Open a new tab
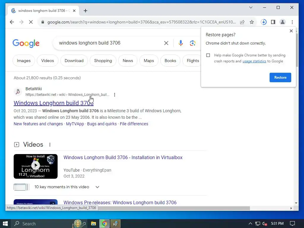This screenshot has width=304, height=228. tap(85, 11)
